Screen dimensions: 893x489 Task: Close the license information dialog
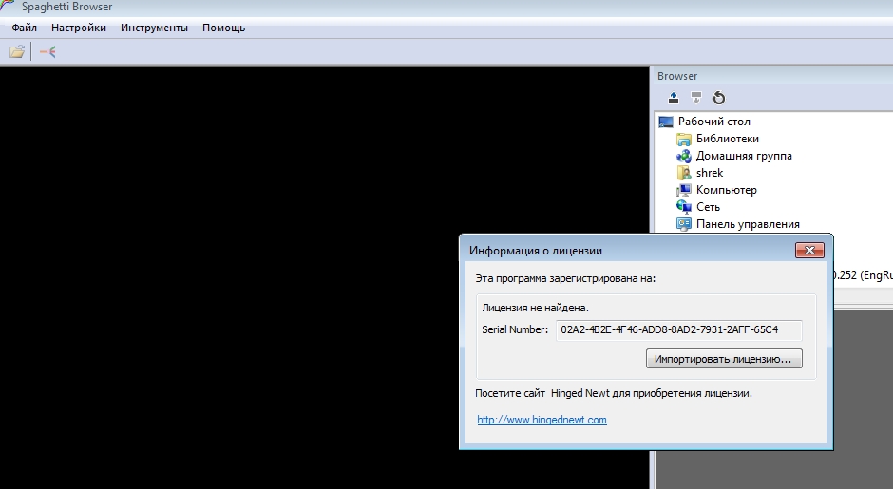[808, 251]
